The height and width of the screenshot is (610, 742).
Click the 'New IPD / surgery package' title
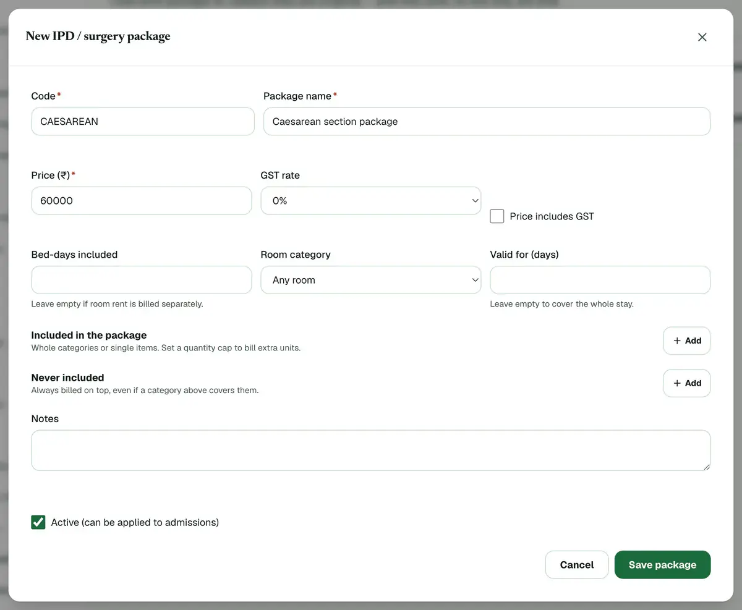98,36
